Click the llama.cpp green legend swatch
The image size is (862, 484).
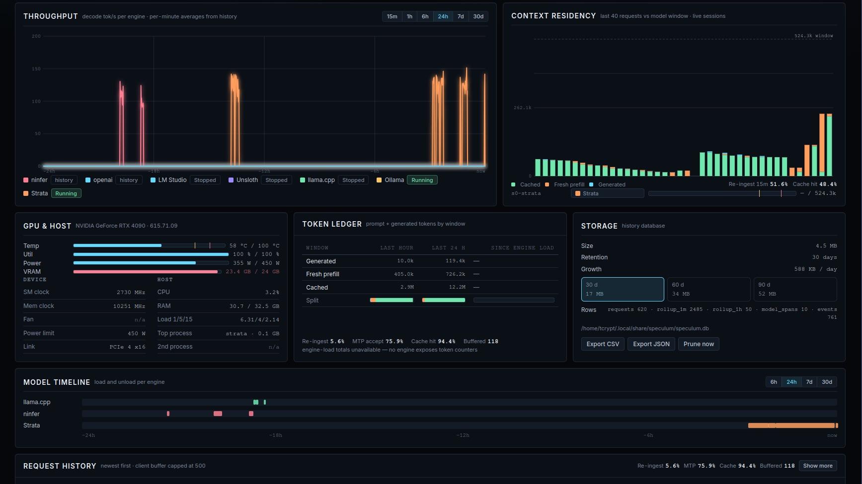point(303,180)
